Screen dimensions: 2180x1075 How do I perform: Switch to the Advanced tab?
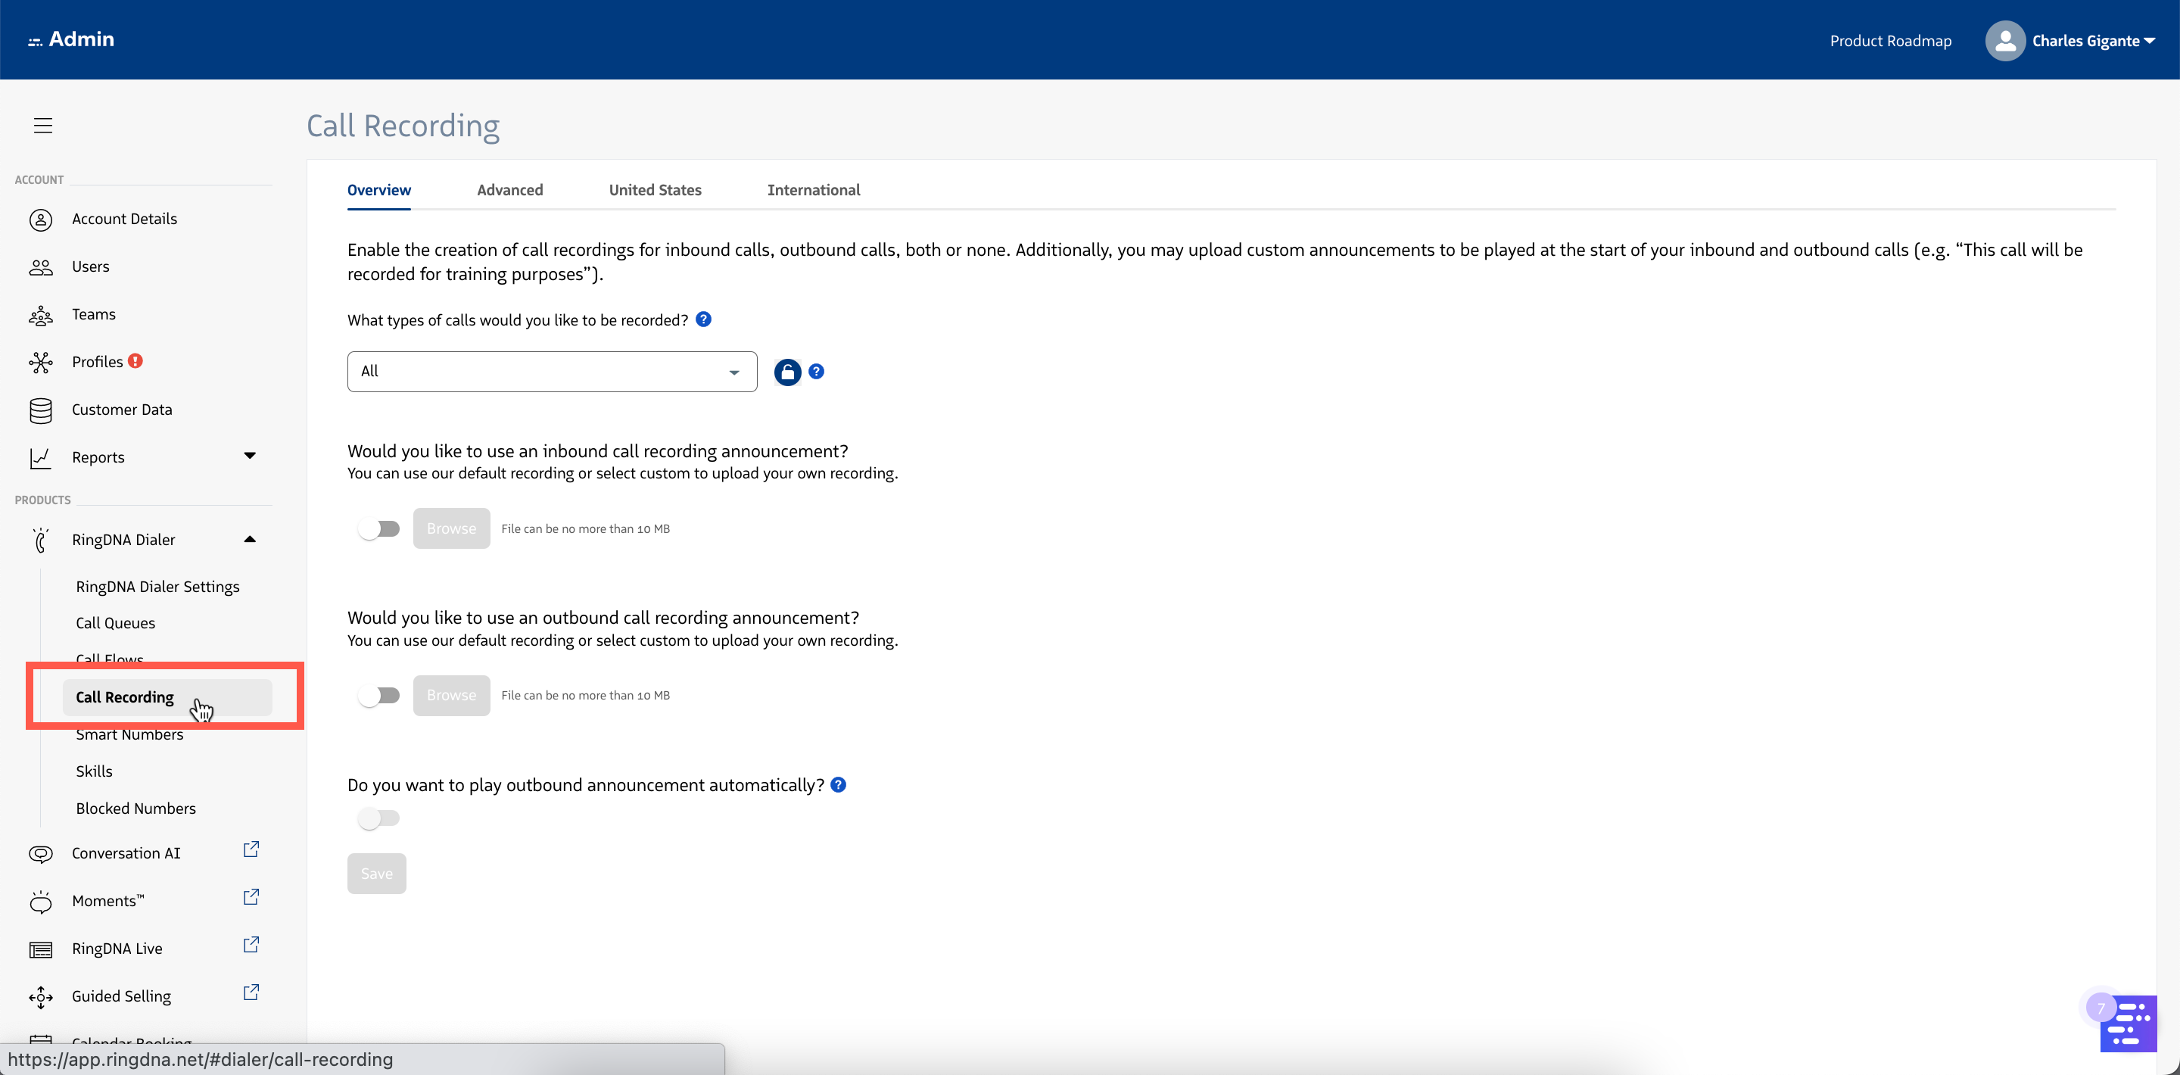pyautogui.click(x=509, y=189)
